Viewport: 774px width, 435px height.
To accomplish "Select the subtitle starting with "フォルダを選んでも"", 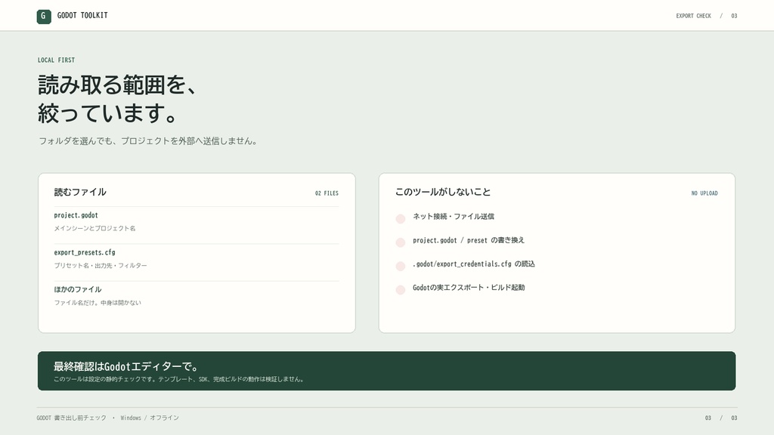I will [148, 141].
